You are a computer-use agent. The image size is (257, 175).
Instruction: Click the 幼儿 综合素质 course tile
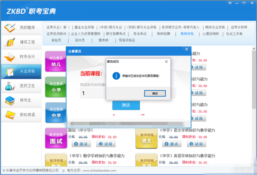(56, 61)
